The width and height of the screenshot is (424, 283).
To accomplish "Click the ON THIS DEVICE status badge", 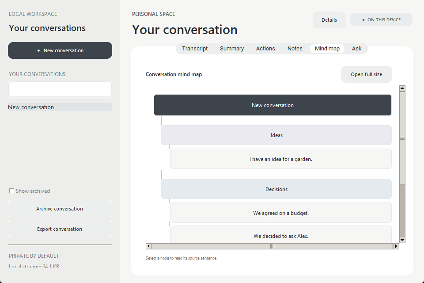I will [381, 20].
